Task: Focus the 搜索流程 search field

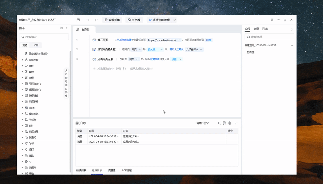Action: tap(269, 37)
